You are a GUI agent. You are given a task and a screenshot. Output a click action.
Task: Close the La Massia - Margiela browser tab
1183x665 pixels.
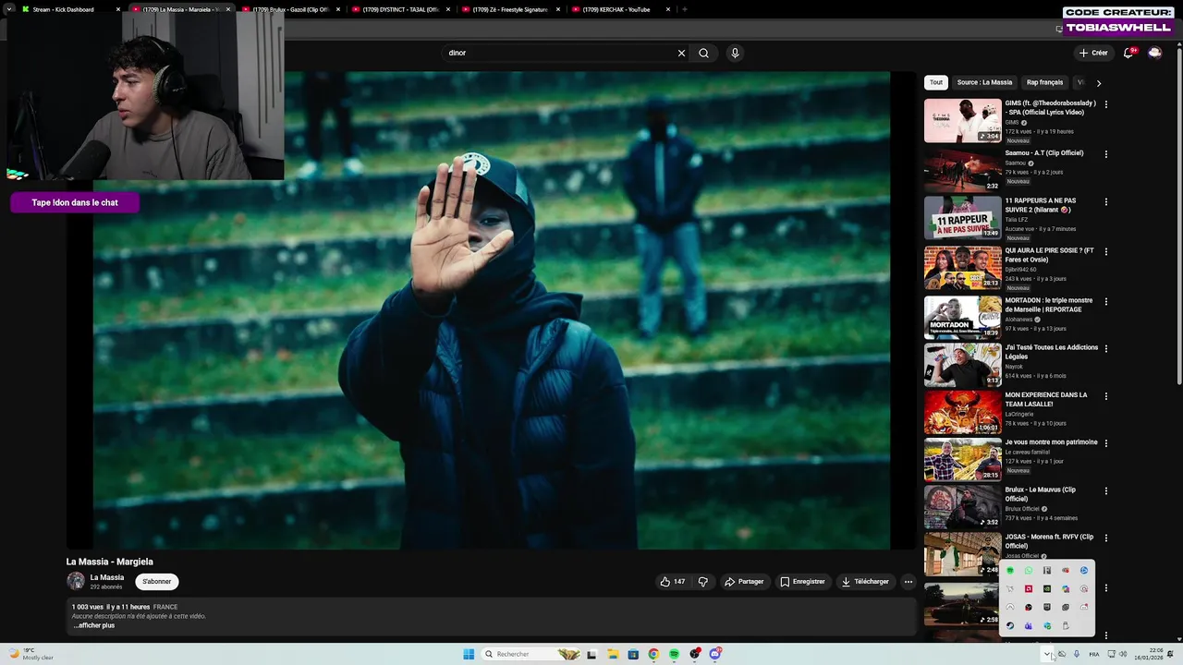(227, 9)
